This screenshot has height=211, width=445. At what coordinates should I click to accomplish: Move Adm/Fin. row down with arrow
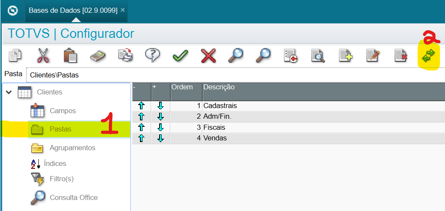click(x=160, y=117)
